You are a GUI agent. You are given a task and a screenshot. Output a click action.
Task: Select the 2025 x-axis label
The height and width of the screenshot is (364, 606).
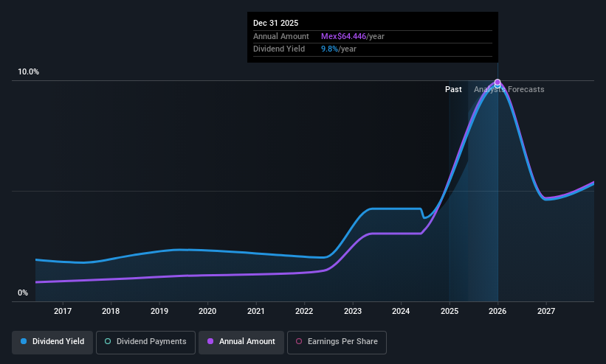click(450, 311)
